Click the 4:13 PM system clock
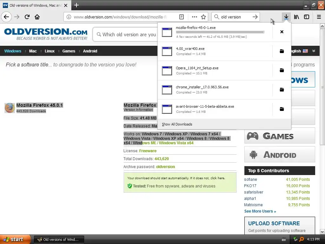325x244 pixels. [x=313, y=240]
